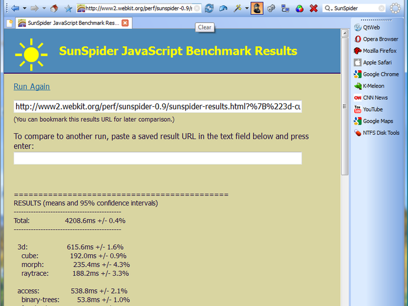Click the results URL text field

point(158,106)
